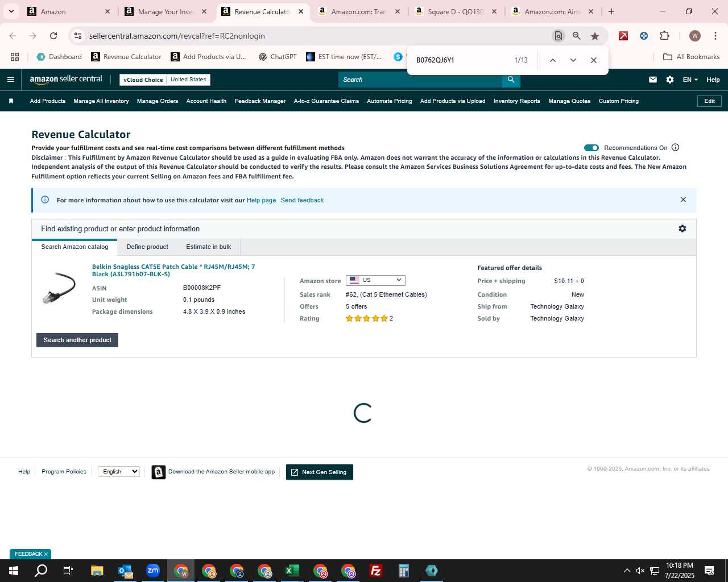Bookmark this page with the star icon
The image size is (728, 582).
[595, 36]
